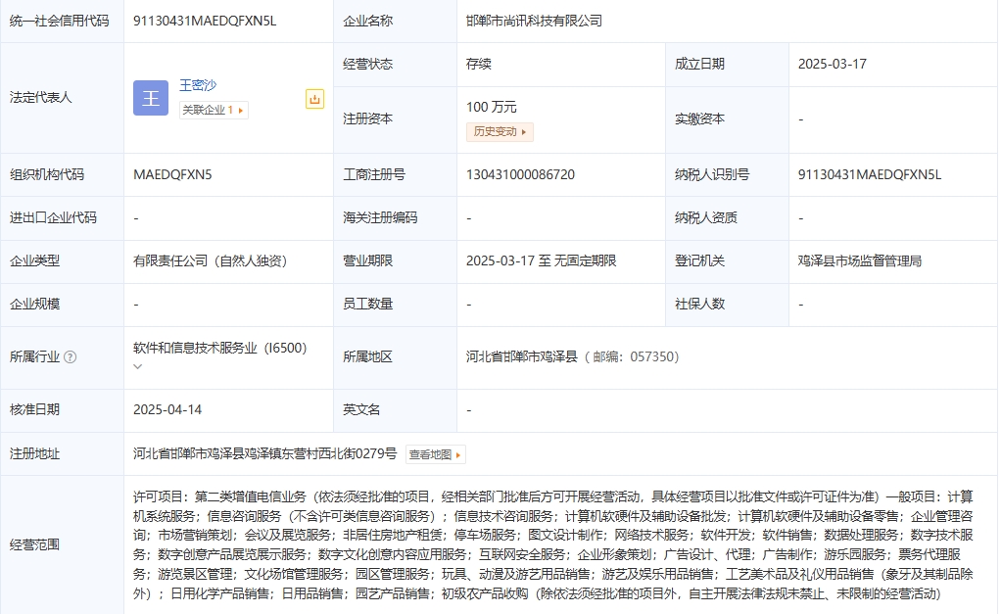Click the 100 万元 registered capital value

[x=491, y=107]
